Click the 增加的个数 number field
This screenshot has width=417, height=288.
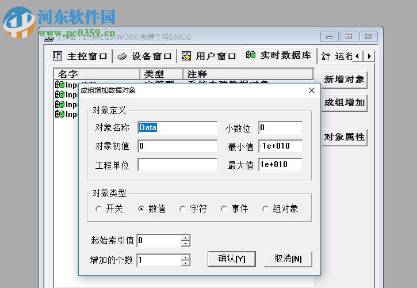[x=159, y=260]
